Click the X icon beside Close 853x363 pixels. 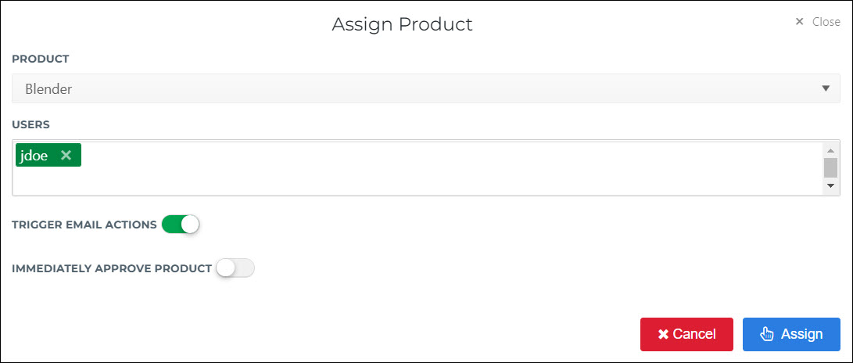pyautogui.click(x=799, y=22)
